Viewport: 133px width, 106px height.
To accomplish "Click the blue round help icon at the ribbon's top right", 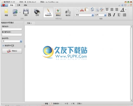I will pyautogui.click(x=122, y=5).
